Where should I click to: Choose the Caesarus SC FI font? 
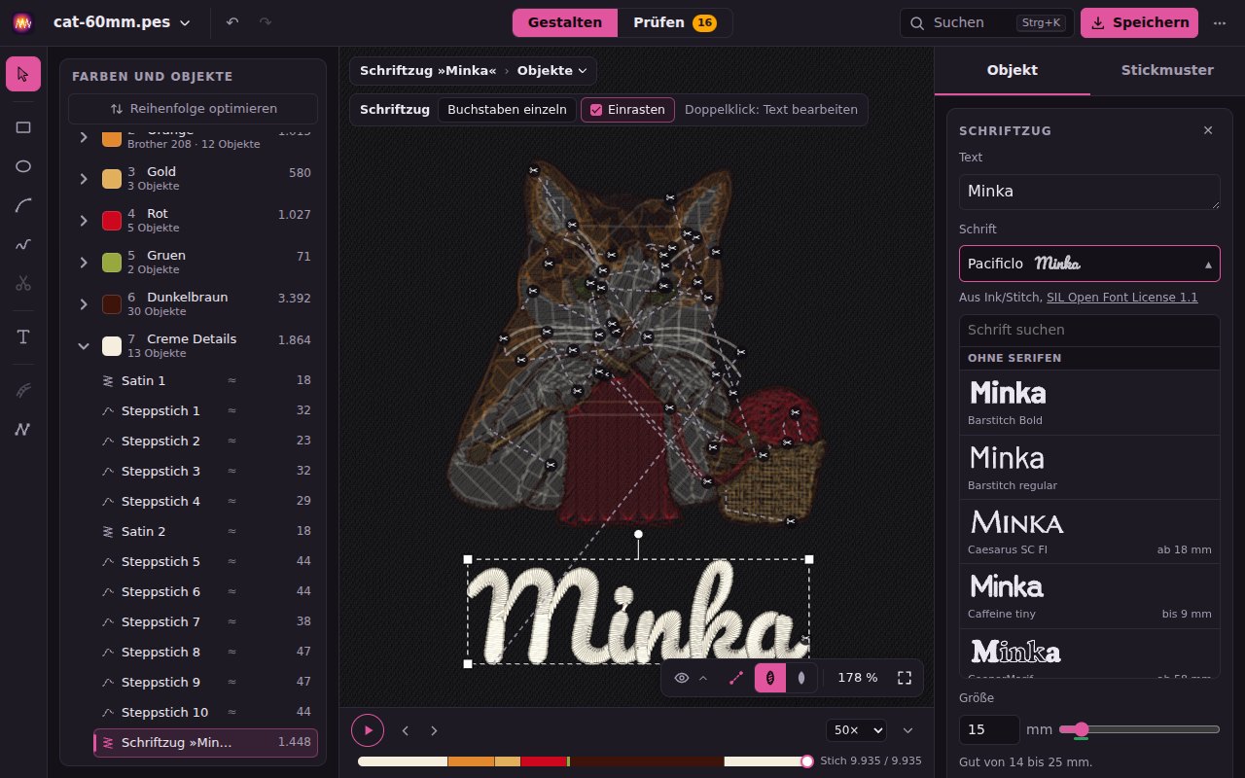point(1089,532)
